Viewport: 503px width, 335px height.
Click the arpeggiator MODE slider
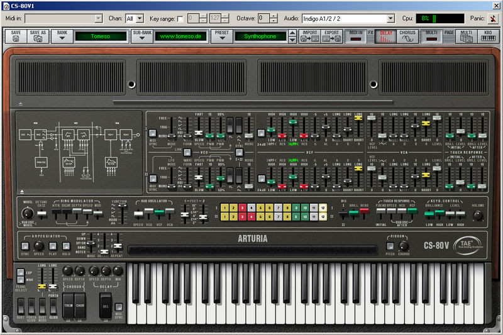point(91,243)
